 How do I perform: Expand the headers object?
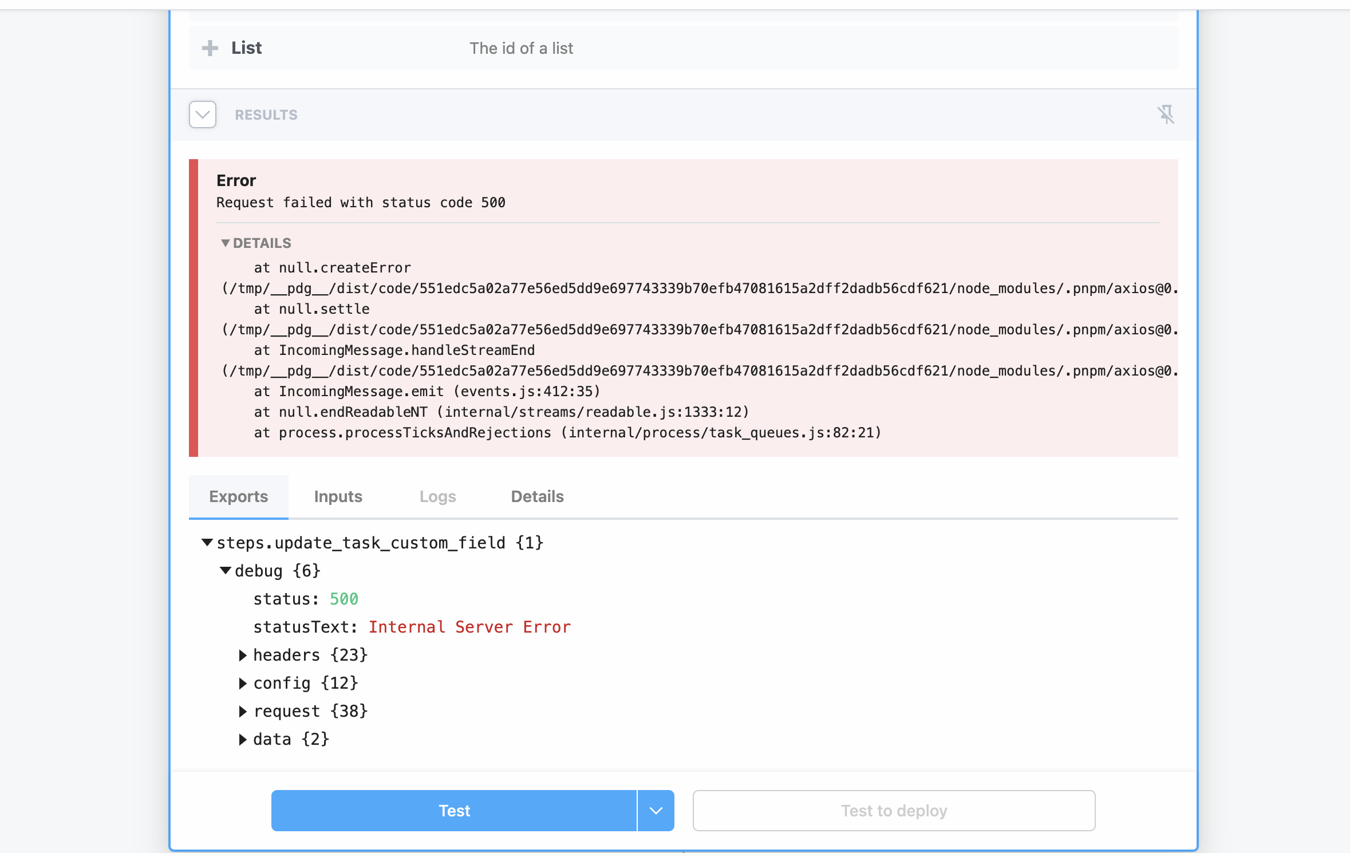(242, 655)
